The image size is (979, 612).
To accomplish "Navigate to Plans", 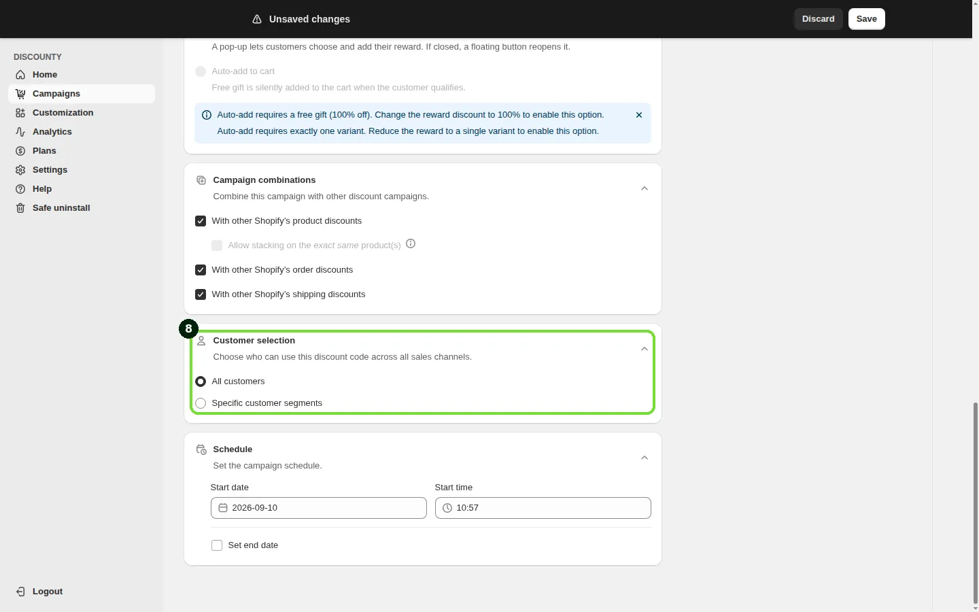I will pos(82,151).
